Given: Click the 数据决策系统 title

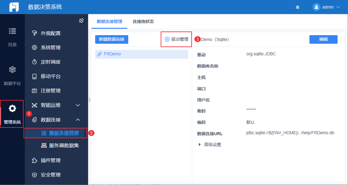Looking at the screenshot, I should pos(45,7).
